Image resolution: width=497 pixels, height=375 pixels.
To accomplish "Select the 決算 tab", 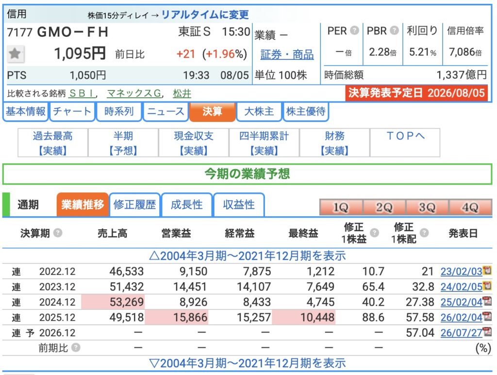I will tap(213, 111).
